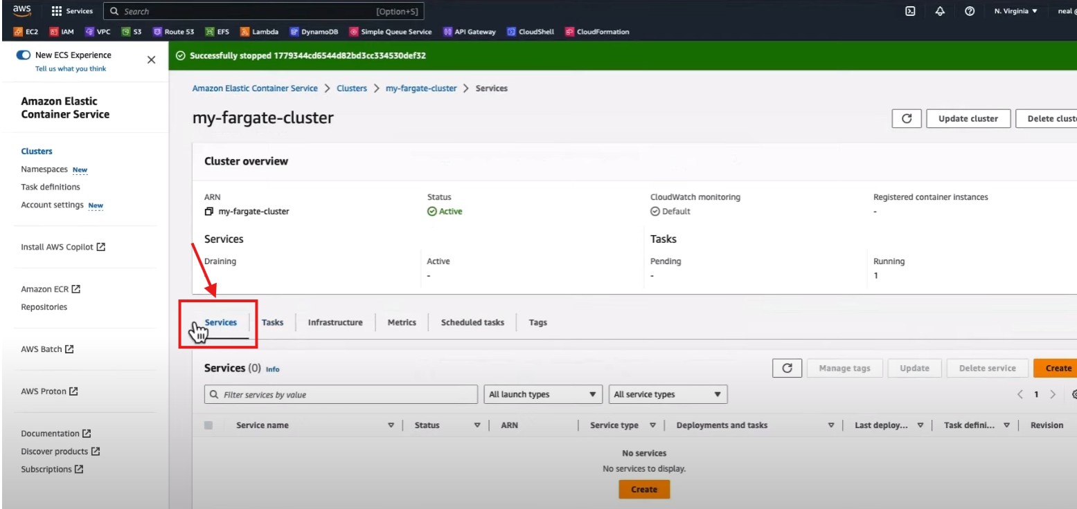Toggle the New ECS Experience switch
Viewport: 1077px width, 509px height.
(x=24, y=55)
